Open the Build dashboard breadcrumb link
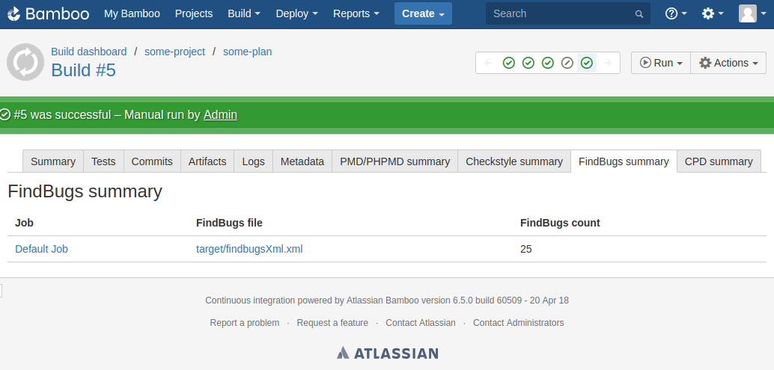This screenshot has width=774, height=370. point(89,52)
